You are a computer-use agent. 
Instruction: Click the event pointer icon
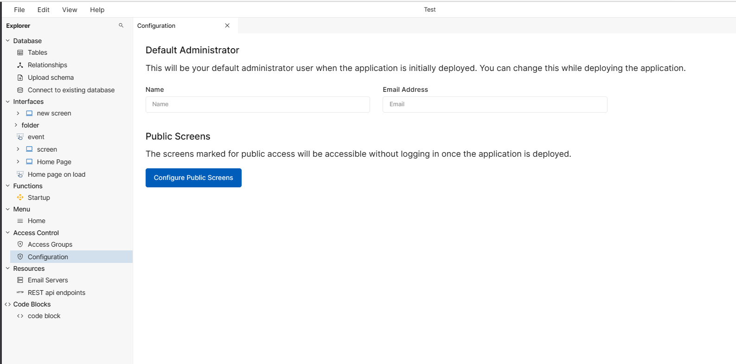(x=20, y=137)
